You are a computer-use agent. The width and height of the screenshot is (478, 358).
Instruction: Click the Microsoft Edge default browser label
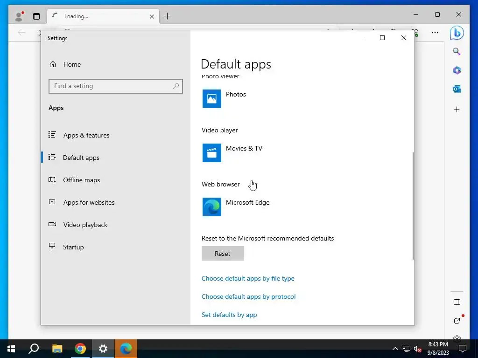pos(247,202)
